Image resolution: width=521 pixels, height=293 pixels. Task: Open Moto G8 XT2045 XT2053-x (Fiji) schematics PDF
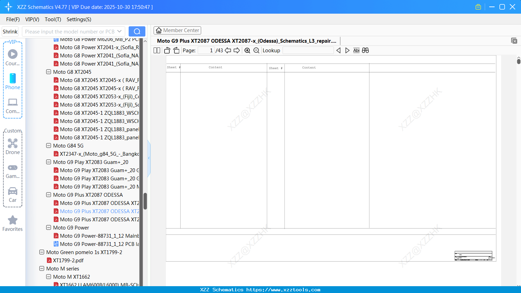click(x=96, y=105)
